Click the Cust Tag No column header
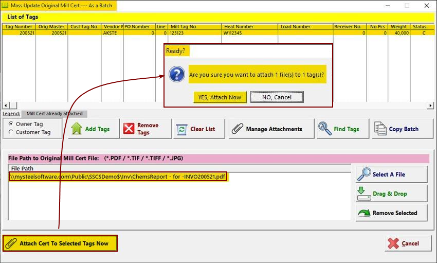 [x=84, y=27]
